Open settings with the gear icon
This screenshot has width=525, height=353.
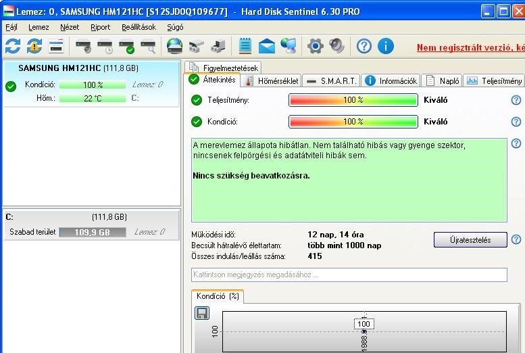pos(315,46)
